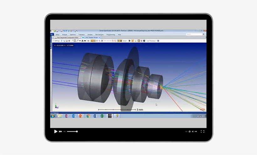This screenshot has width=257, height=155.
Task: Open the Tolerance ribbon tab
Action: pyautogui.click(x=81, y=35)
